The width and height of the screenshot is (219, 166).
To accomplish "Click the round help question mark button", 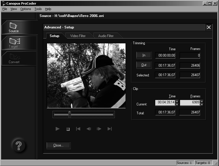I will (x=19, y=146).
